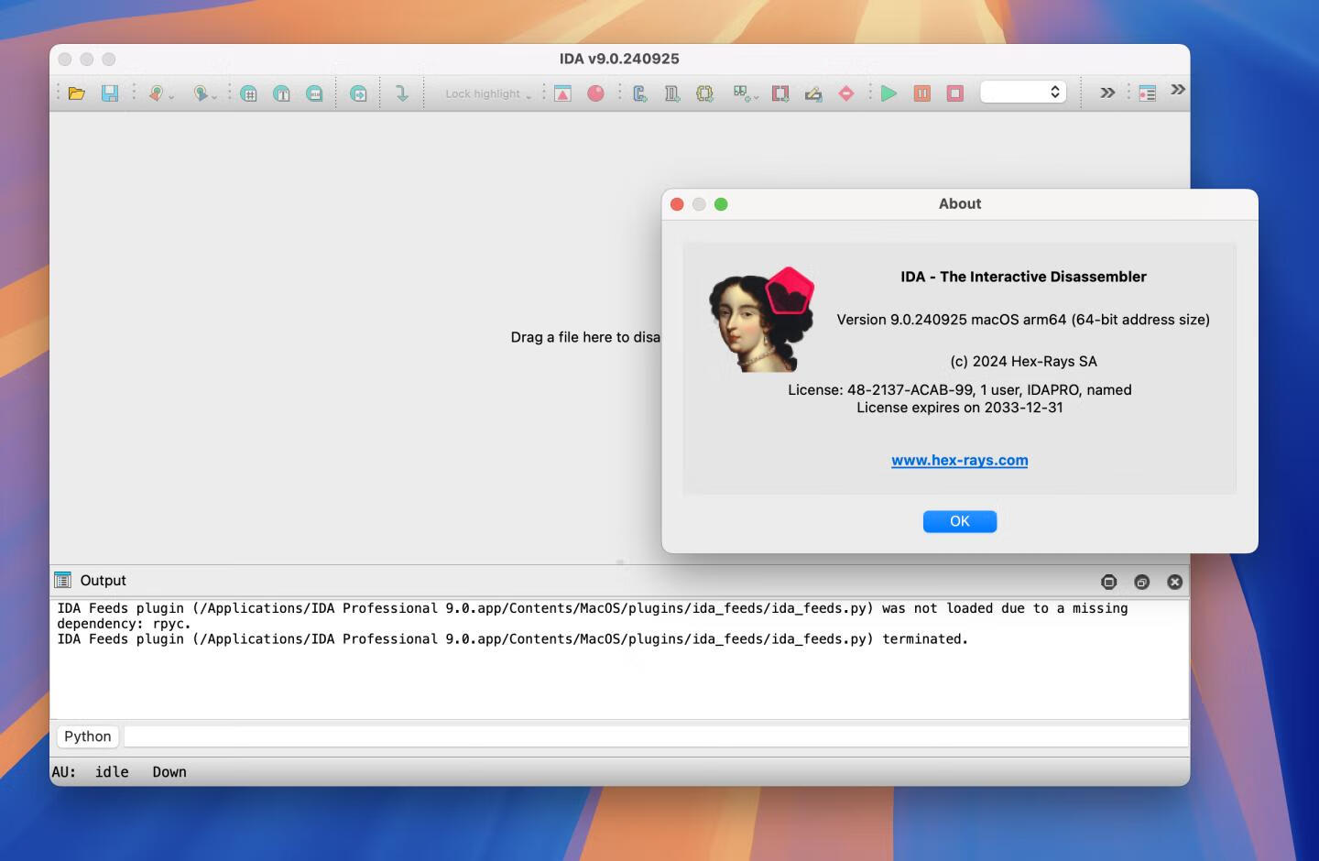Click the jump forward navigation icon

click(x=200, y=93)
